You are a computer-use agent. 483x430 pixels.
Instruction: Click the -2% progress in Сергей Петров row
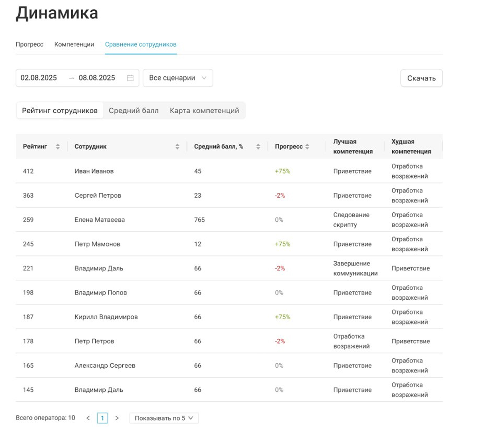tap(280, 196)
